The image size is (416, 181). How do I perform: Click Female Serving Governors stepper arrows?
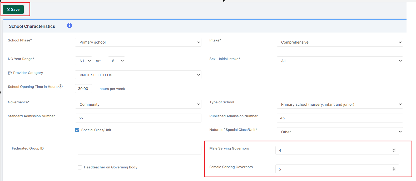pyautogui.click(x=394, y=169)
